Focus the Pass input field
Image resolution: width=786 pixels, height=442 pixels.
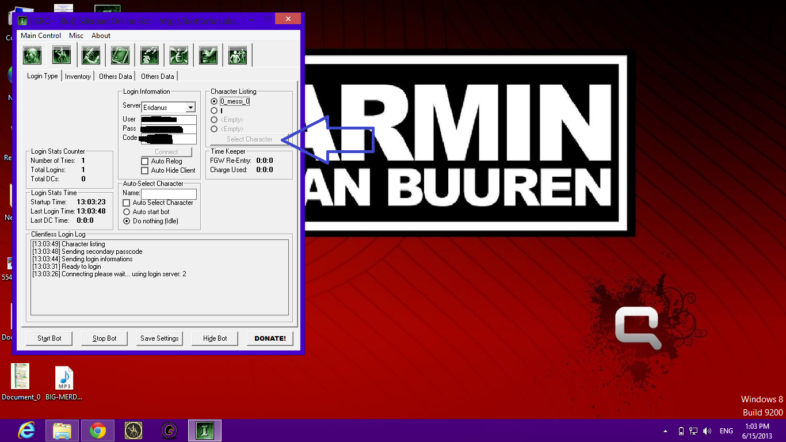point(169,129)
